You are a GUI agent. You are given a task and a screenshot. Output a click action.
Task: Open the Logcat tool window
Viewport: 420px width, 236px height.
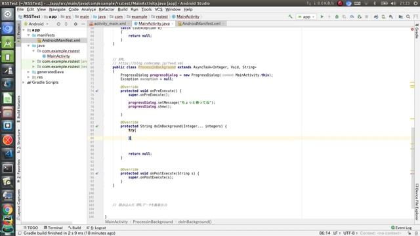pyautogui.click(x=96, y=227)
